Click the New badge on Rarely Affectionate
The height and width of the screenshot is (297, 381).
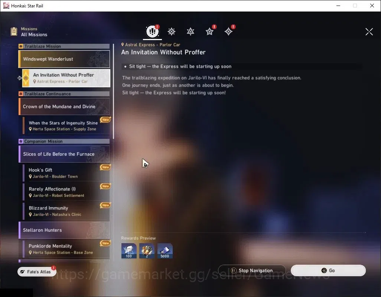click(x=105, y=186)
